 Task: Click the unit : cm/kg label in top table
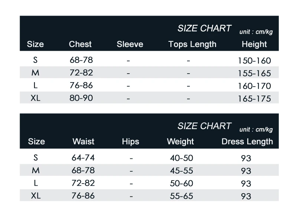click(256, 32)
